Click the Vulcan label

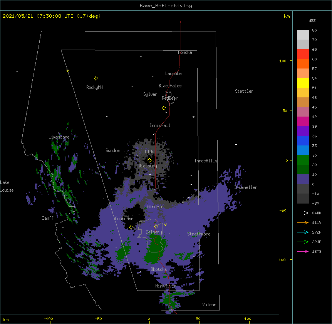pyautogui.click(x=209, y=305)
